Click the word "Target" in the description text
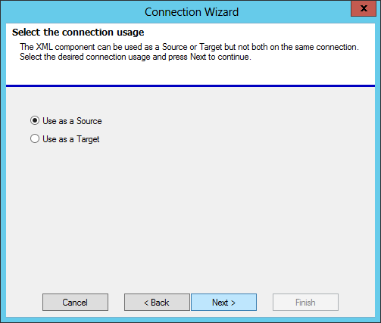This screenshot has width=381, height=323. [211, 47]
